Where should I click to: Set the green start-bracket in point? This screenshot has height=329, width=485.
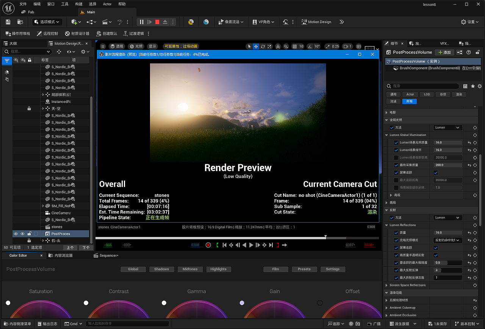tap(217, 245)
